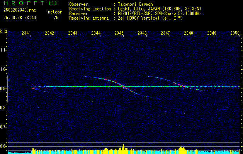Click the Observer label

point(78,4)
